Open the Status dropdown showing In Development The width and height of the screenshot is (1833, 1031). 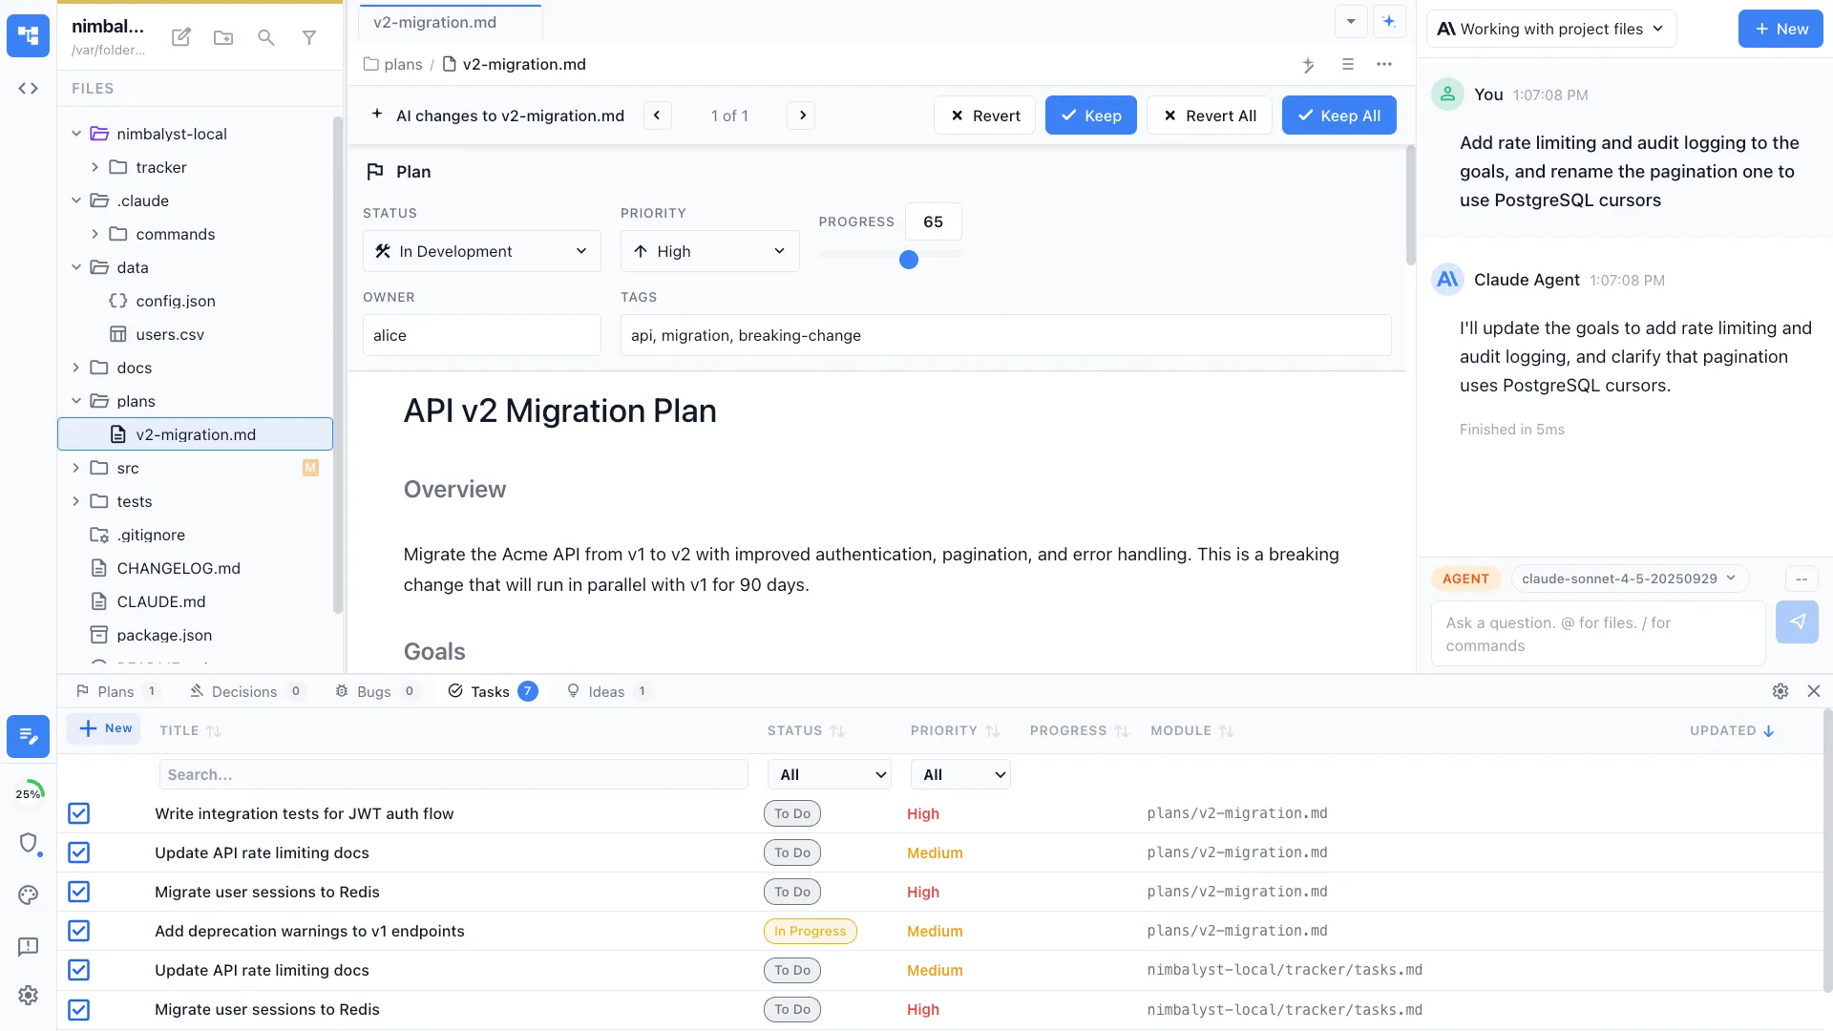481,251
